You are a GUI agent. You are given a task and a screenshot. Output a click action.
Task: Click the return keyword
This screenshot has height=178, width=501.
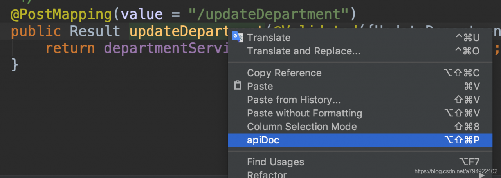point(70,48)
